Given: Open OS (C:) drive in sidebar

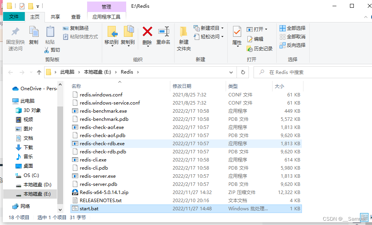Looking at the screenshot, I should [27, 175].
